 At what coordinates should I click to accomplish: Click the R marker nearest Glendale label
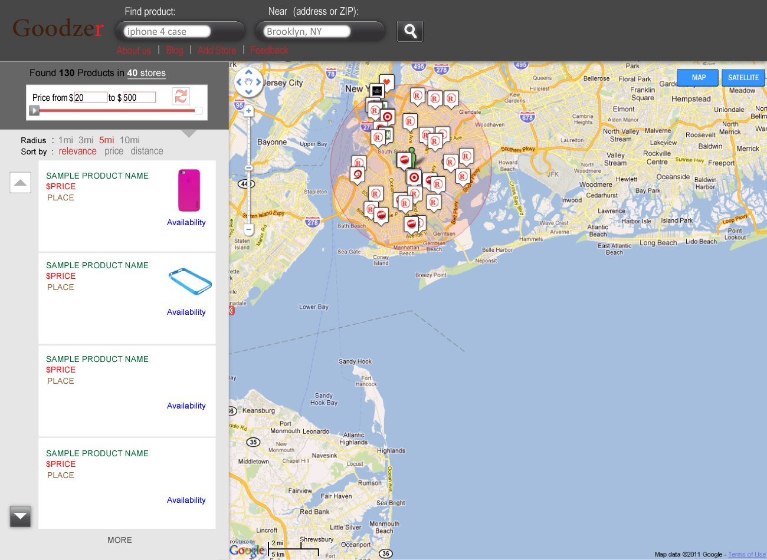(x=451, y=98)
